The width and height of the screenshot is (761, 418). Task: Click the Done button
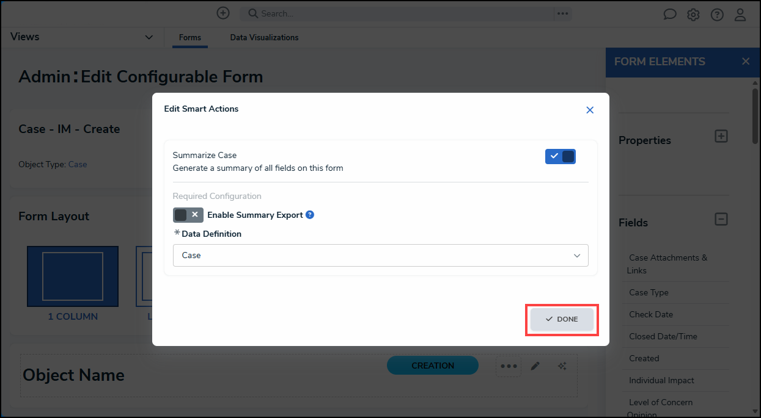pos(562,319)
